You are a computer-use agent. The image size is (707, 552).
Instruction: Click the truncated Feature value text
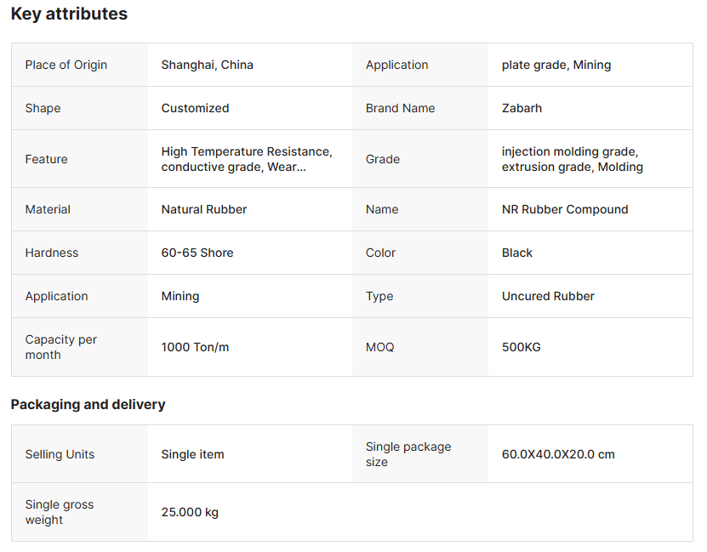click(247, 159)
